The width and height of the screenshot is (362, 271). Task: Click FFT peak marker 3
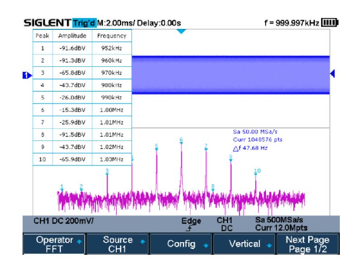[x=107, y=171]
